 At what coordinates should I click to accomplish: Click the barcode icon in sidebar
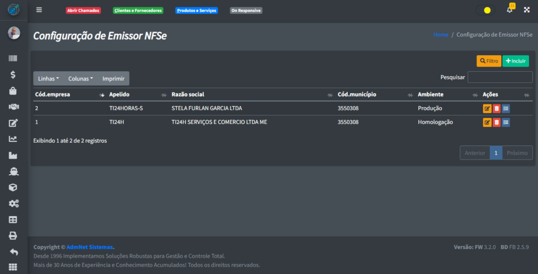(13, 58)
